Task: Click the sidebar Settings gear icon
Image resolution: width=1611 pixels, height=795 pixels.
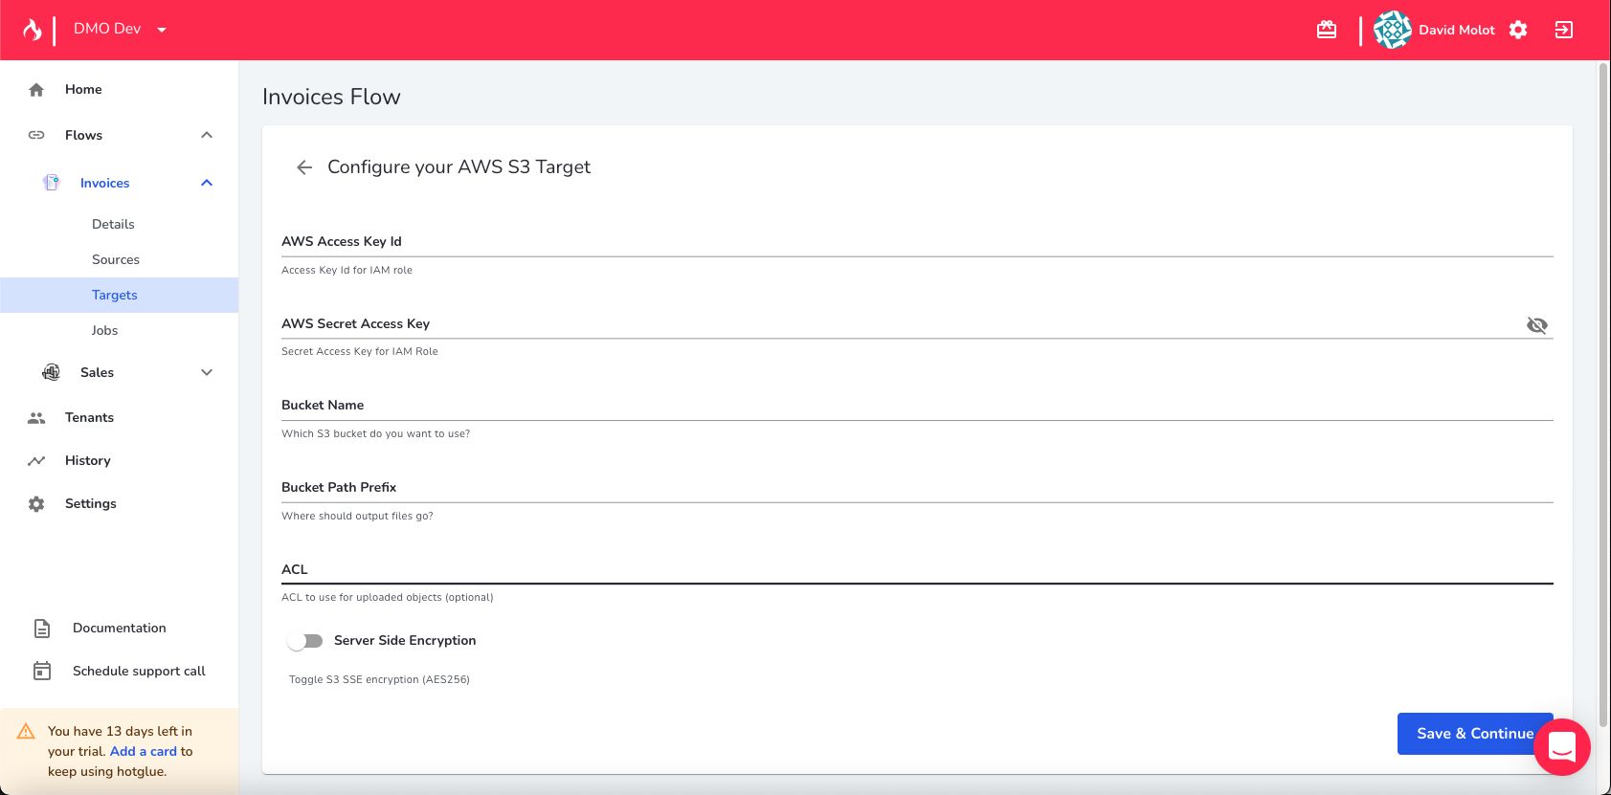Action: [36, 503]
